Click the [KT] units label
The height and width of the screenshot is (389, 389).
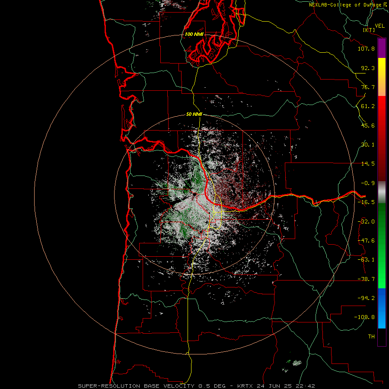coord(369,30)
